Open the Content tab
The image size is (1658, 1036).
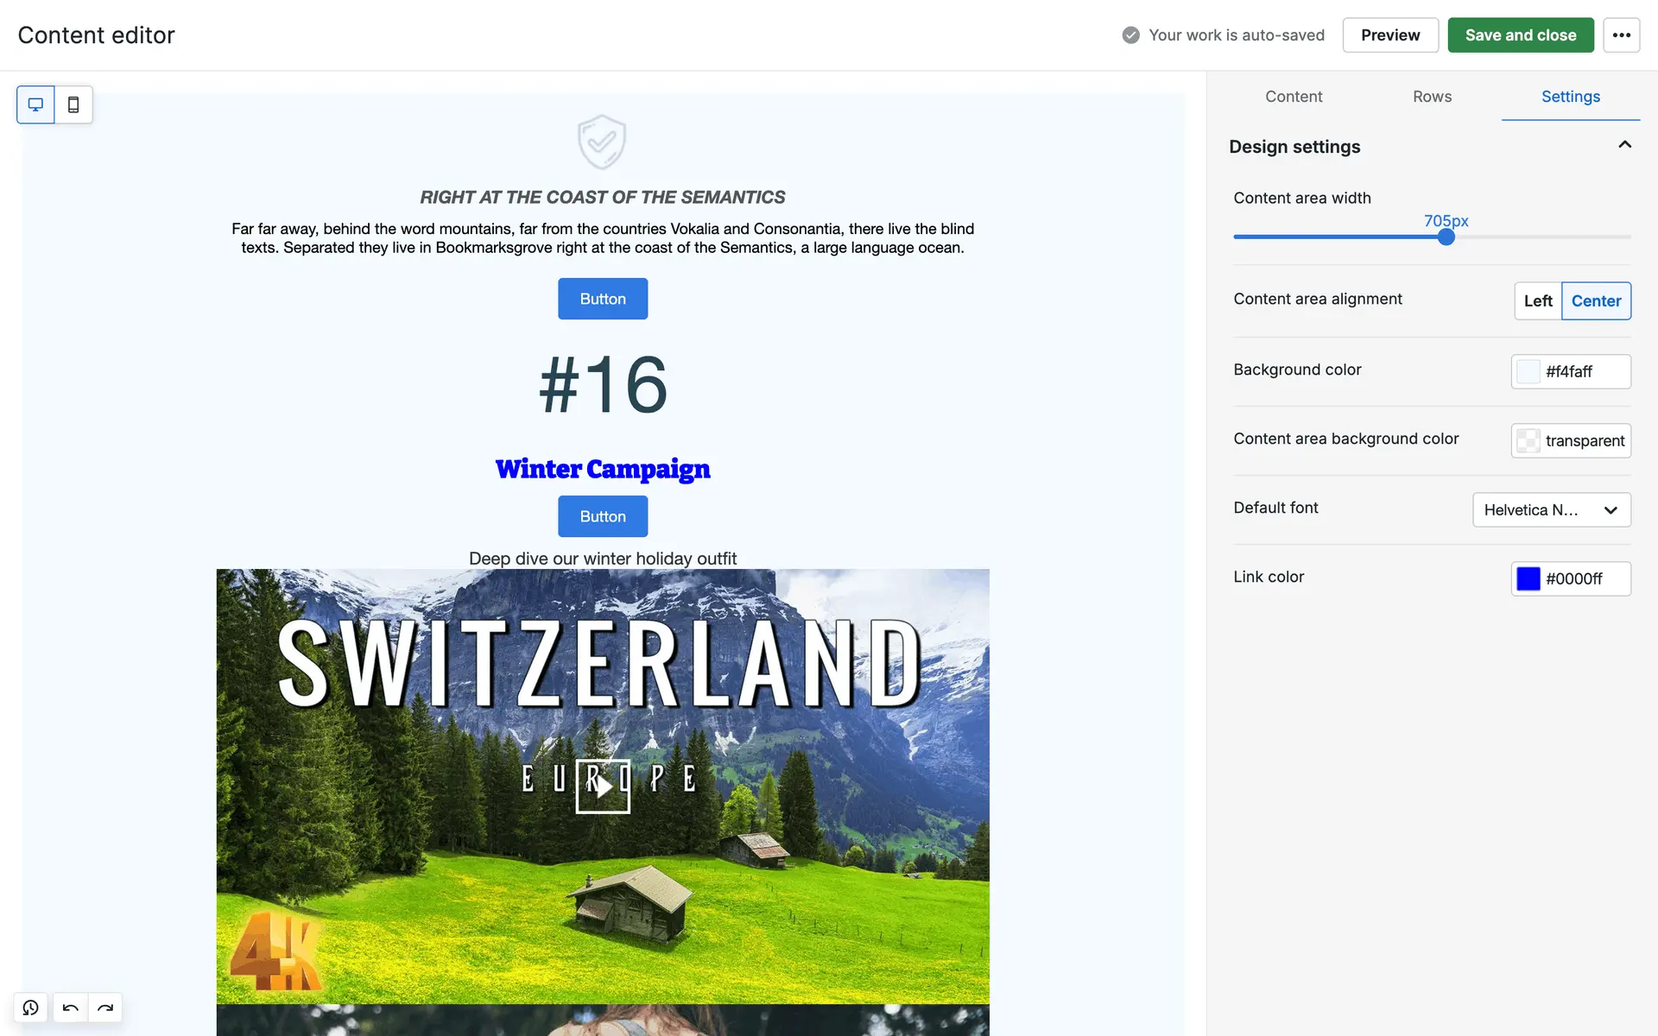point(1293,97)
